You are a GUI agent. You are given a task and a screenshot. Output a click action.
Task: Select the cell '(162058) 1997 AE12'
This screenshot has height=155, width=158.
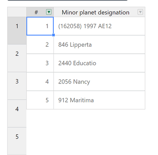coord(99,26)
